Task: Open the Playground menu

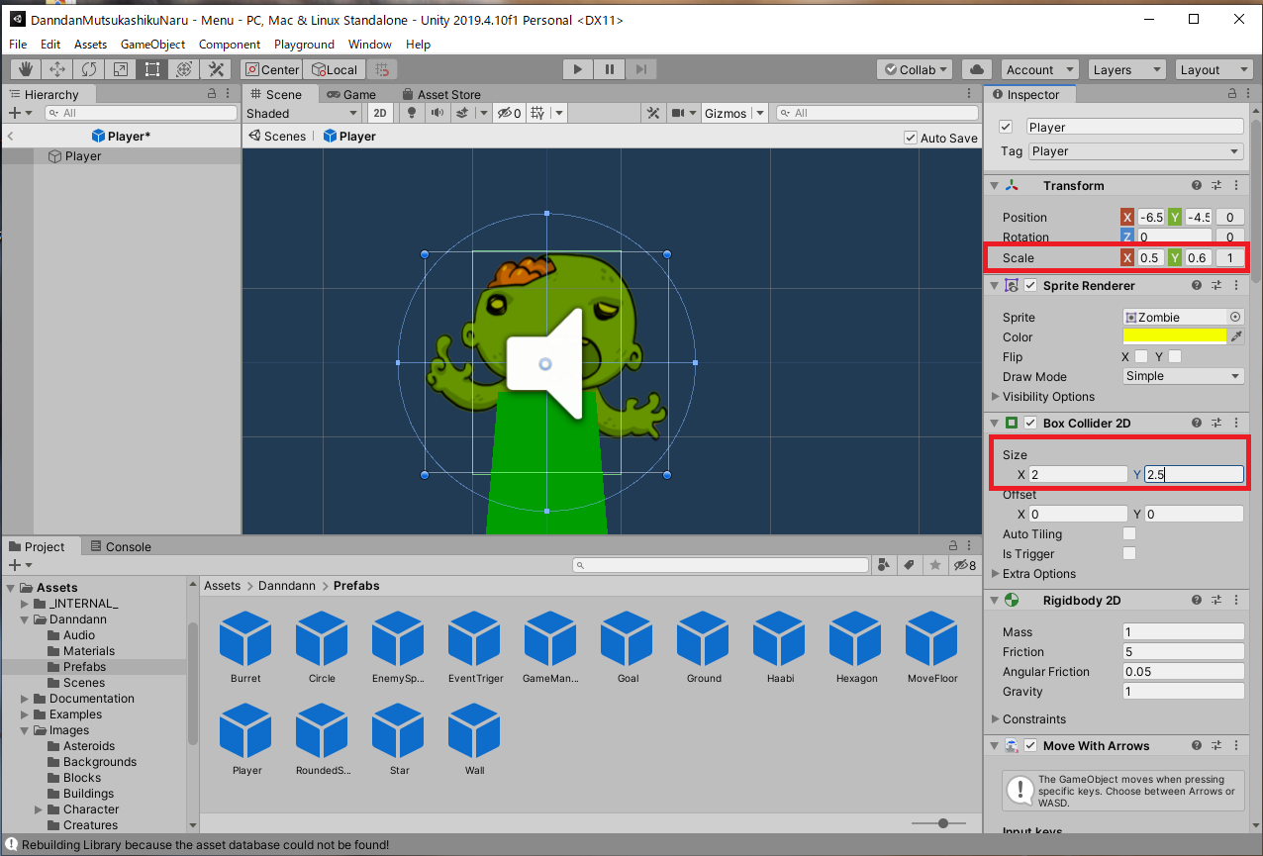Action: pyautogui.click(x=304, y=44)
